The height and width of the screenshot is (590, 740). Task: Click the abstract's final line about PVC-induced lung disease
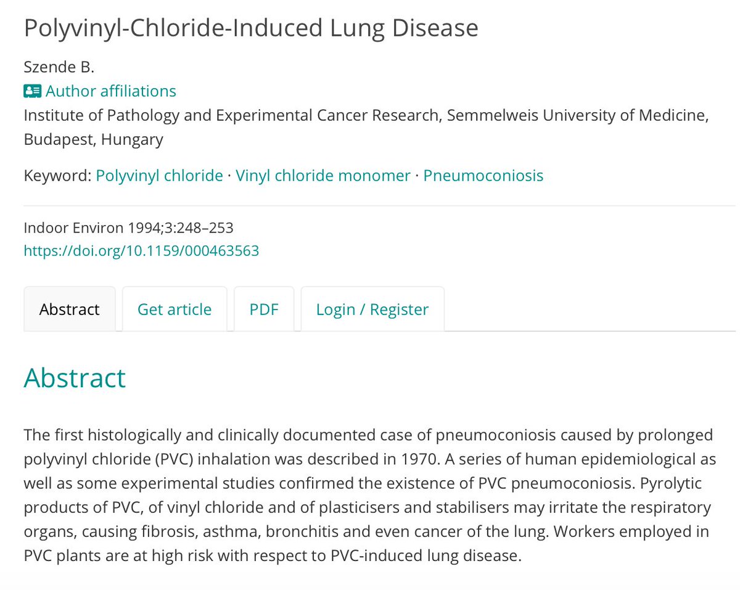[273, 555]
